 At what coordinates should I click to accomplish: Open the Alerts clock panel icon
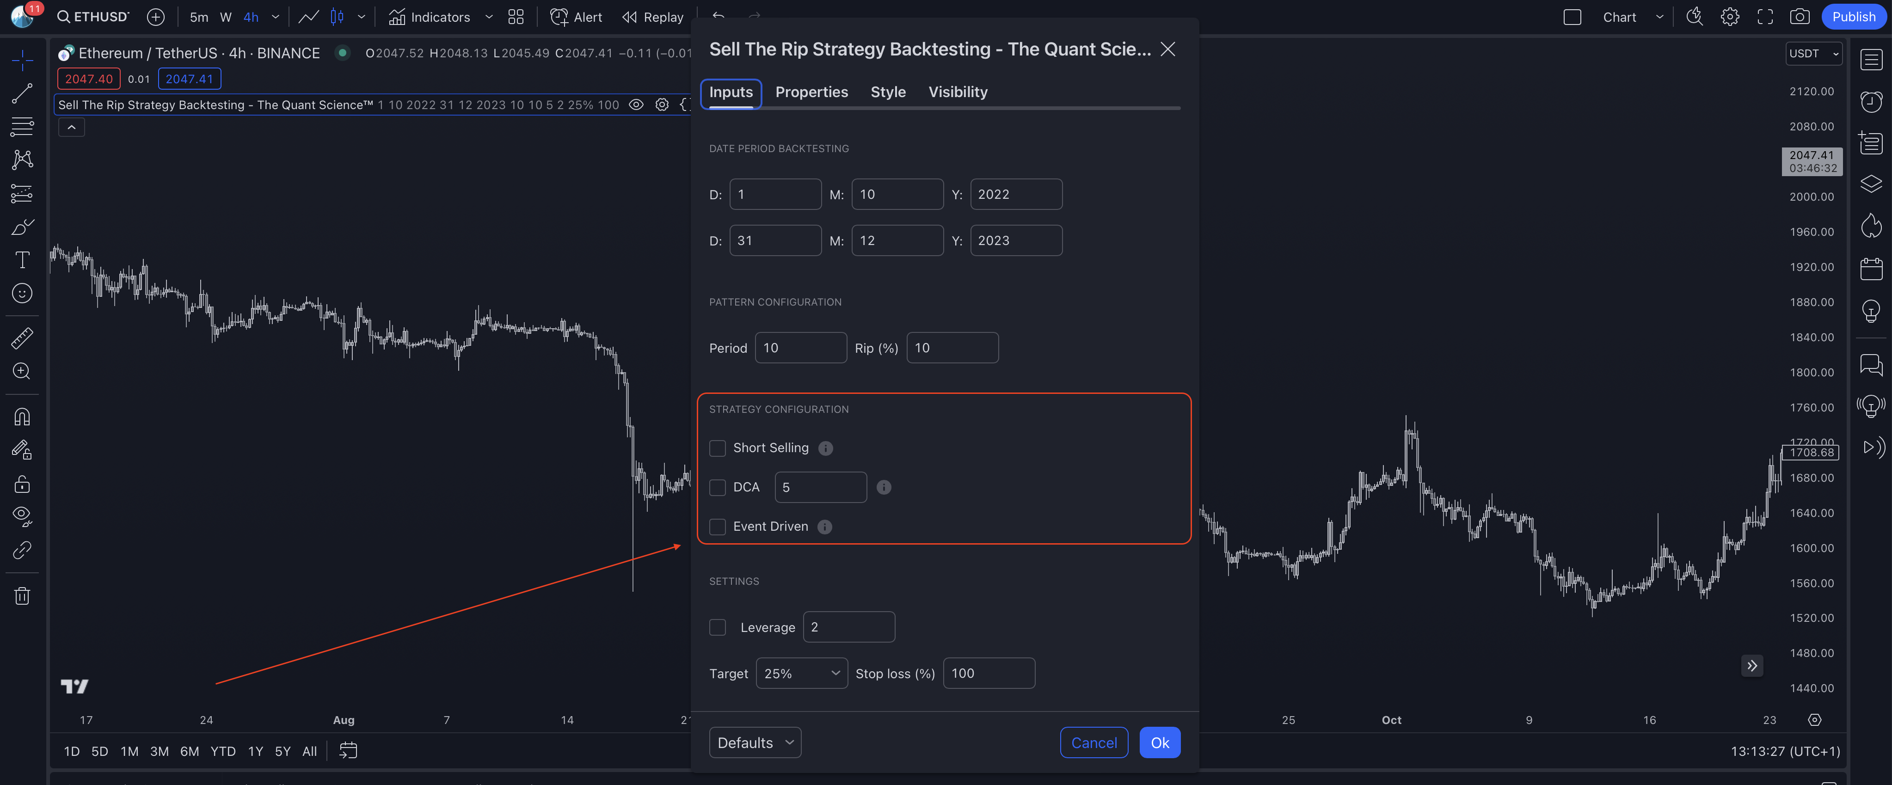click(x=1871, y=101)
